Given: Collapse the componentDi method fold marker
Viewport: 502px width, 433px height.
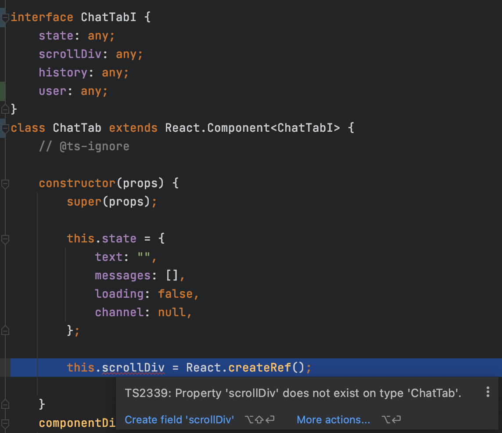Looking at the screenshot, I should (5, 423).
